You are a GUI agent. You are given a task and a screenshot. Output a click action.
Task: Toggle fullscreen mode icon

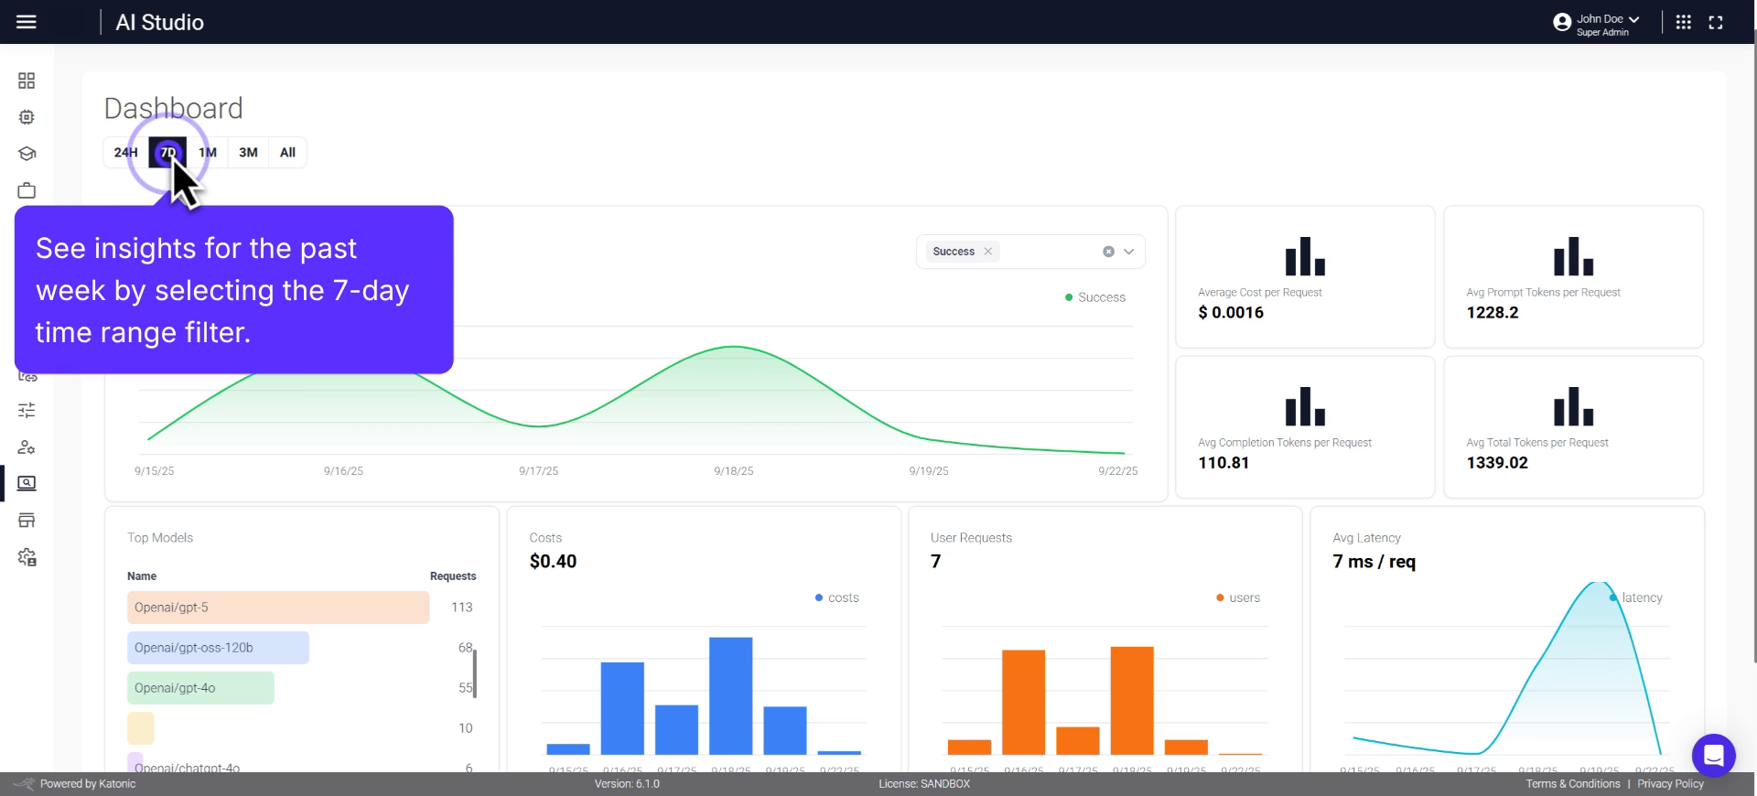pos(1716,22)
